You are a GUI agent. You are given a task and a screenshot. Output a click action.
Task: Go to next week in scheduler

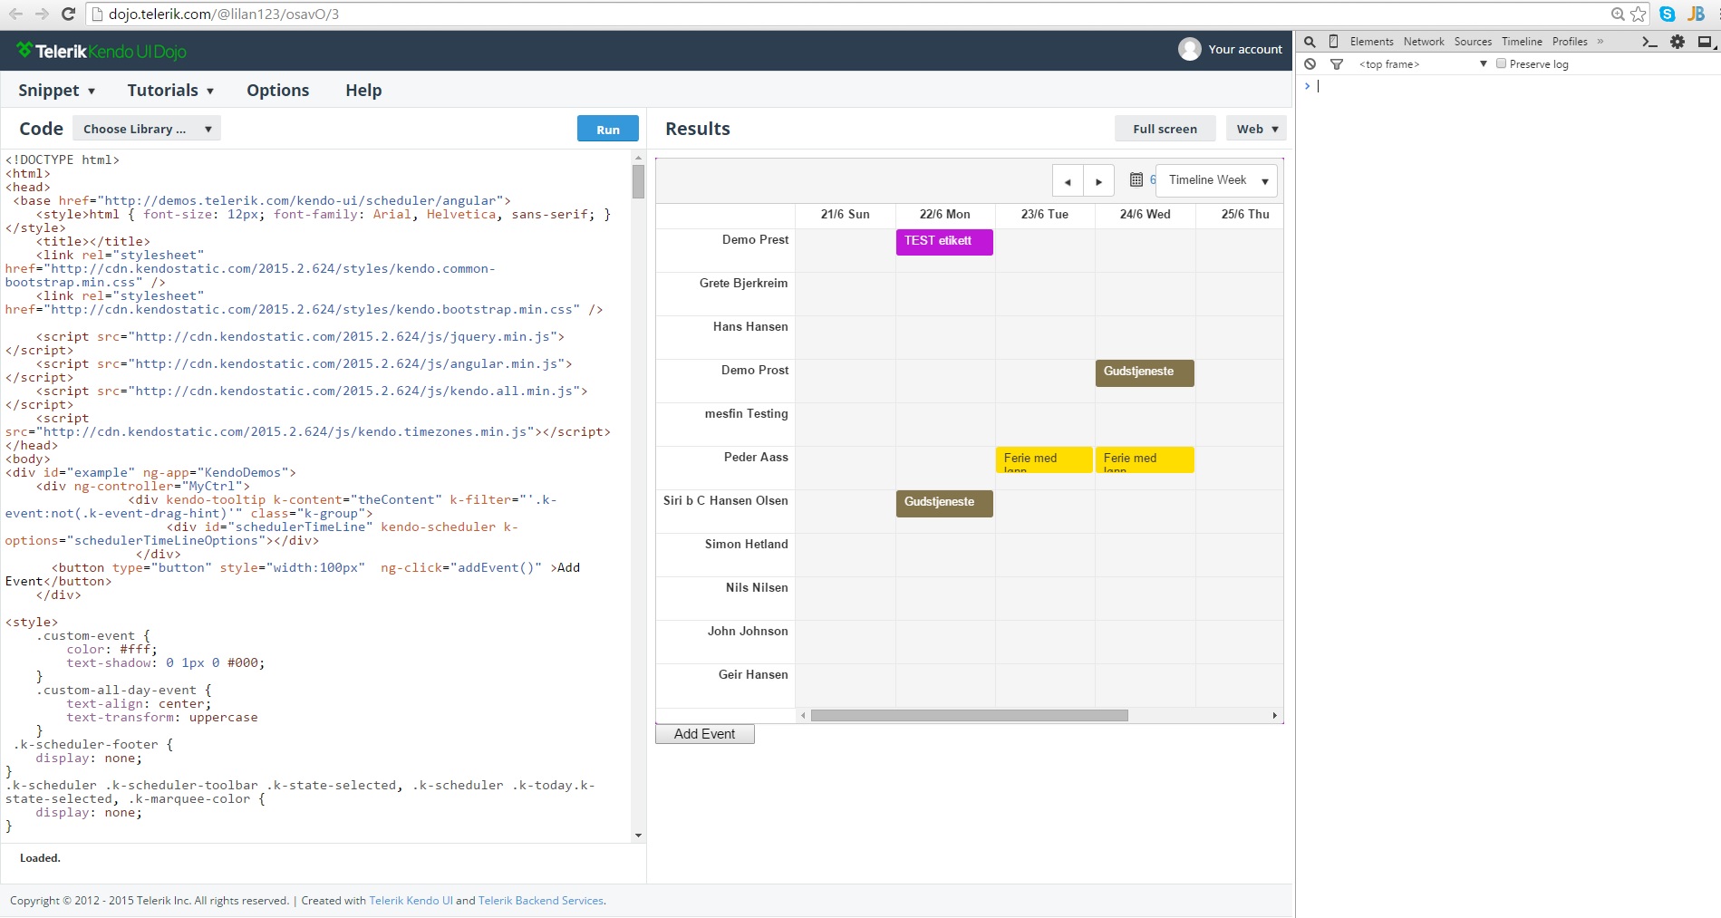coord(1098,181)
